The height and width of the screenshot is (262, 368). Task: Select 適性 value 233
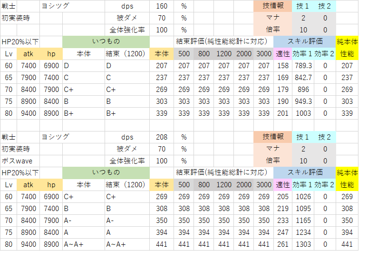[x=283, y=221]
